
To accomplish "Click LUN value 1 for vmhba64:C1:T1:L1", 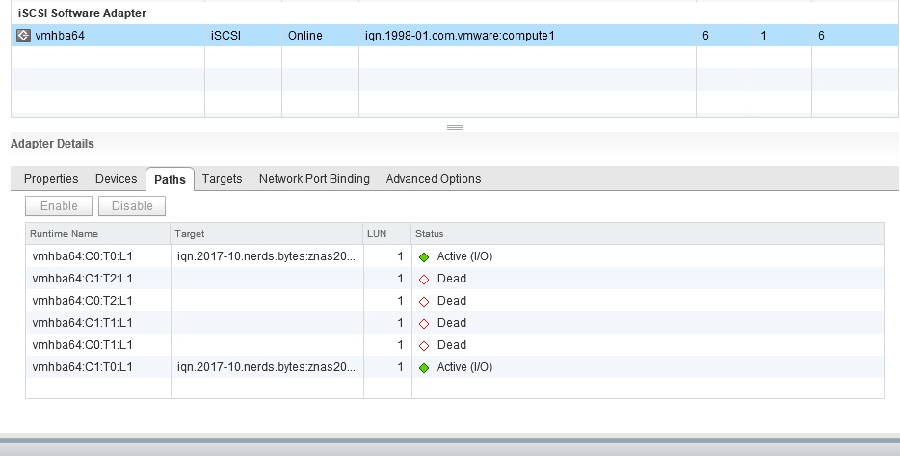I will click(x=400, y=323).
